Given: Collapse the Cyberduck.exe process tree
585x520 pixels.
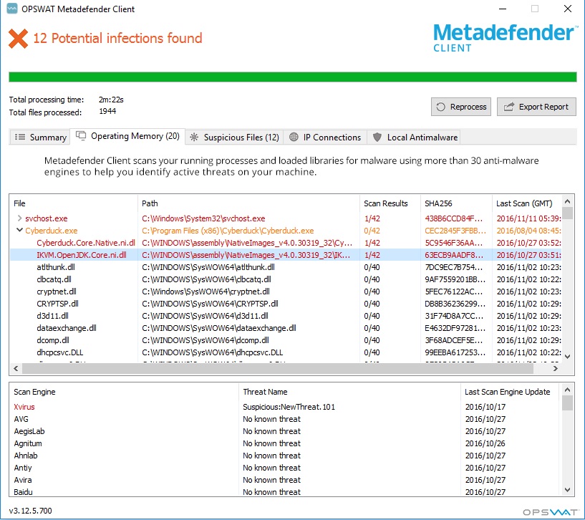Looking at the screenshot, I should pos(19,230).
